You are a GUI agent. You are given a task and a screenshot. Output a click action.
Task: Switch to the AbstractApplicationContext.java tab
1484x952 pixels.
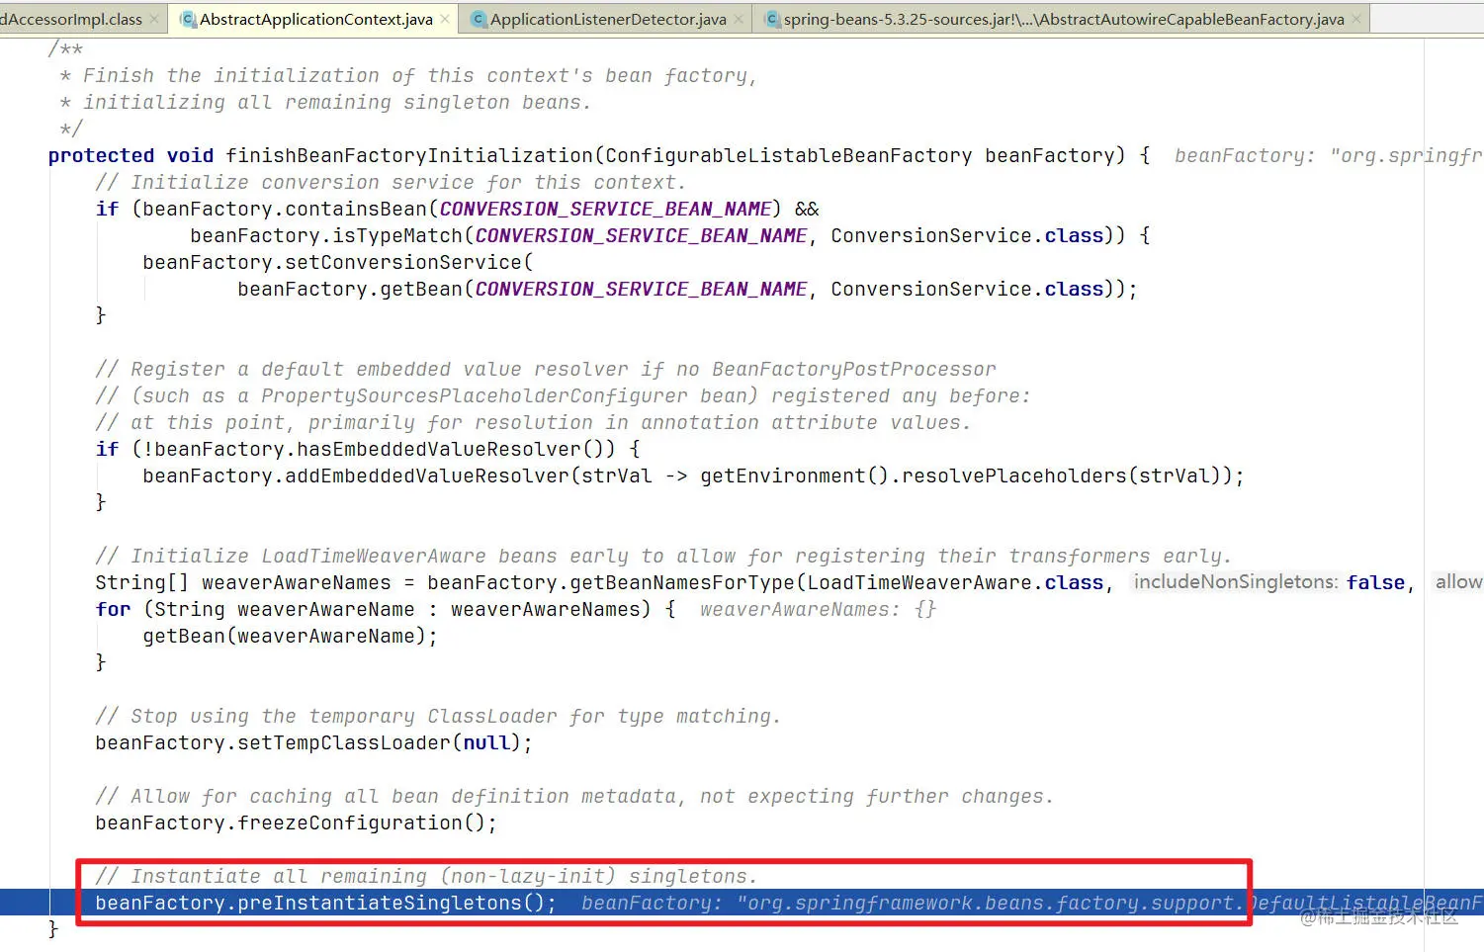[x=315, y=20]
